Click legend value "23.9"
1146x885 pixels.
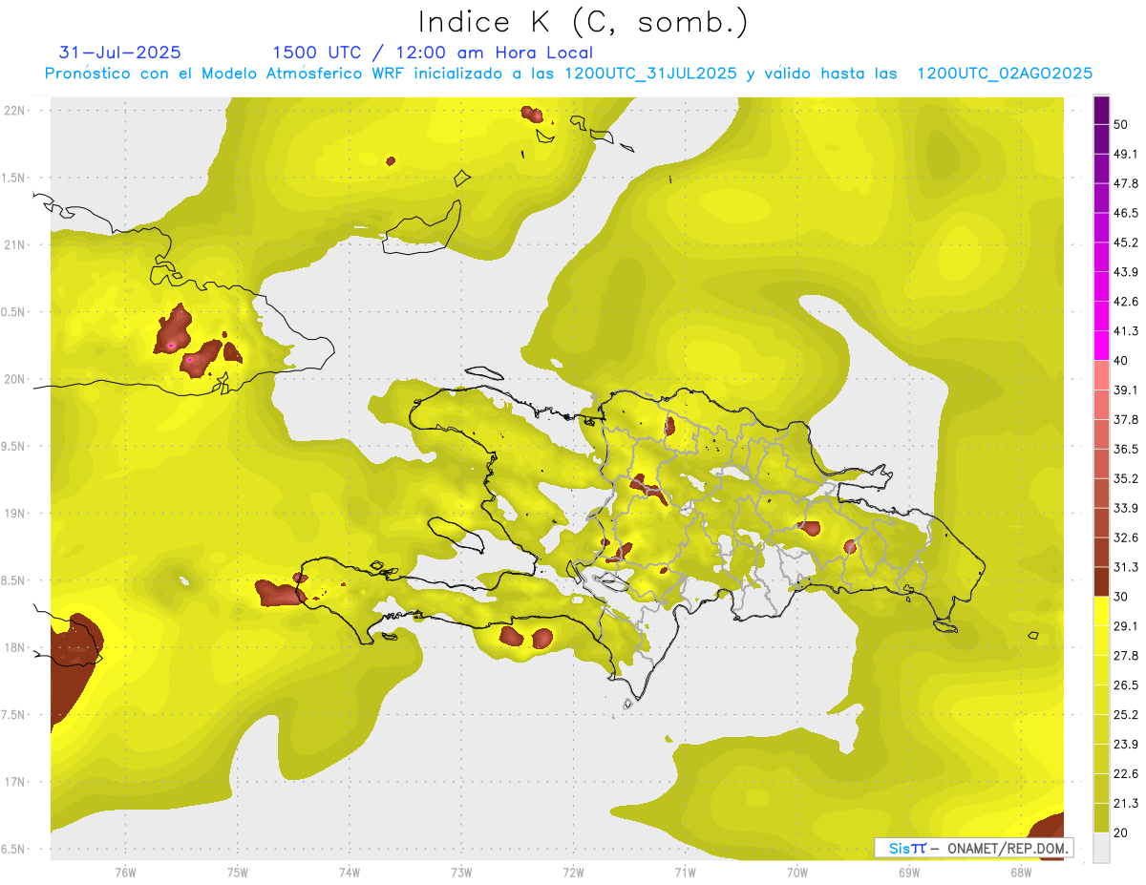pyautogui.click(x=1126, y=744)
